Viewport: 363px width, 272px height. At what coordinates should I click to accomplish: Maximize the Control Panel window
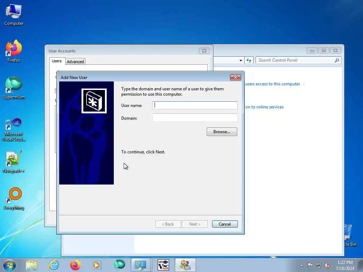(324, 50)
